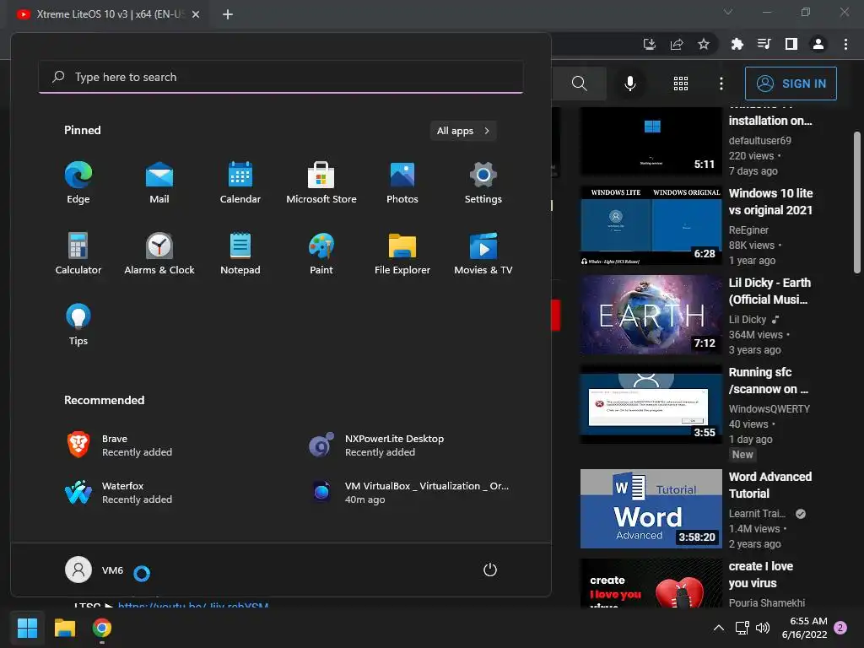Launch Alarms & Clock
Screen dimensions: 864x648
tap(159, 253)
